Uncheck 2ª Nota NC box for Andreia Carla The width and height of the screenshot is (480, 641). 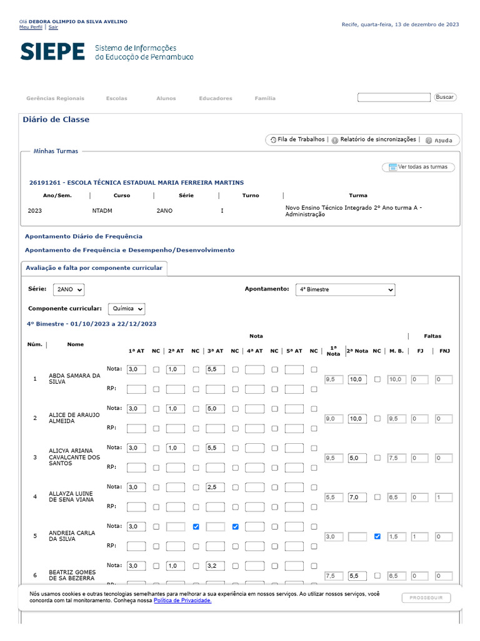(x=377, y=536)
